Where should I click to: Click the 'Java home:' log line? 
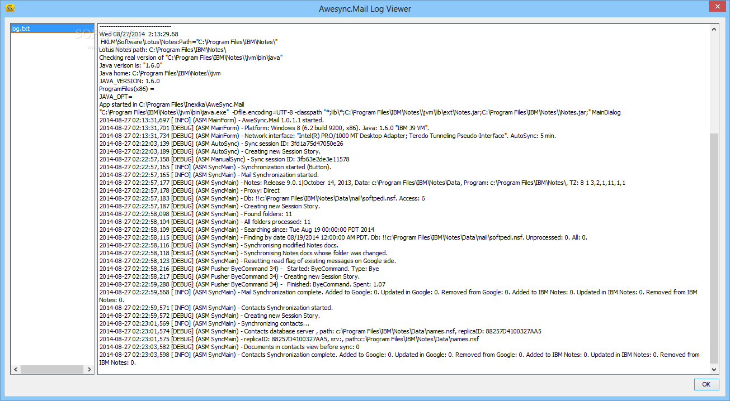tap(160, 73)
